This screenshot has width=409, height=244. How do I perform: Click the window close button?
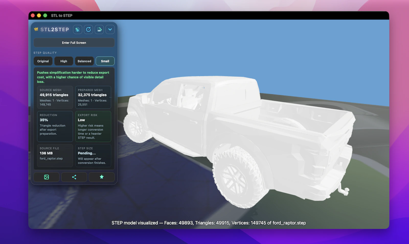coord(33,15)
